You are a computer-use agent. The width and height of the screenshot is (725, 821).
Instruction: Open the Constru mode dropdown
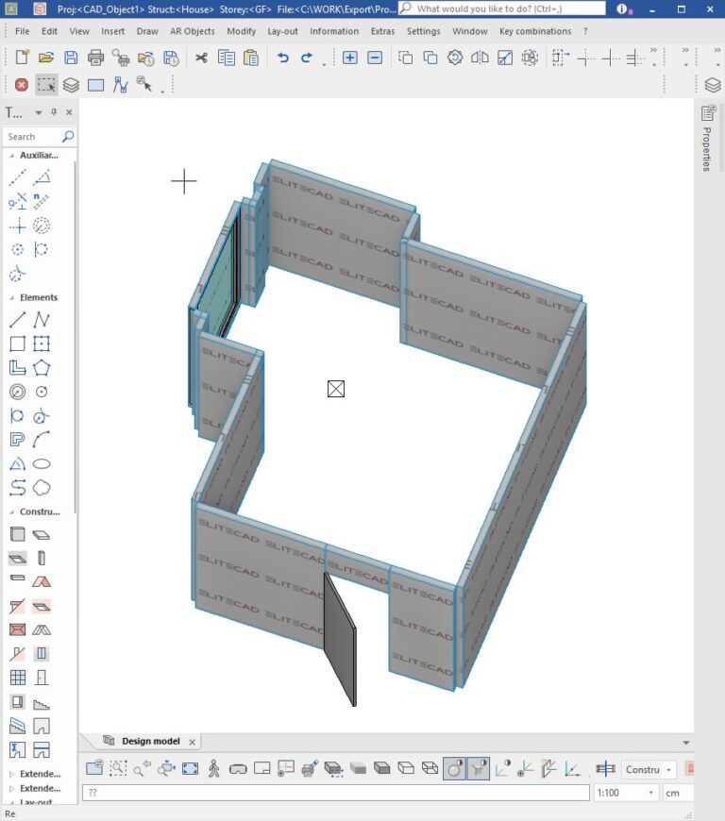pyautogui.click(x=668, y=770)
